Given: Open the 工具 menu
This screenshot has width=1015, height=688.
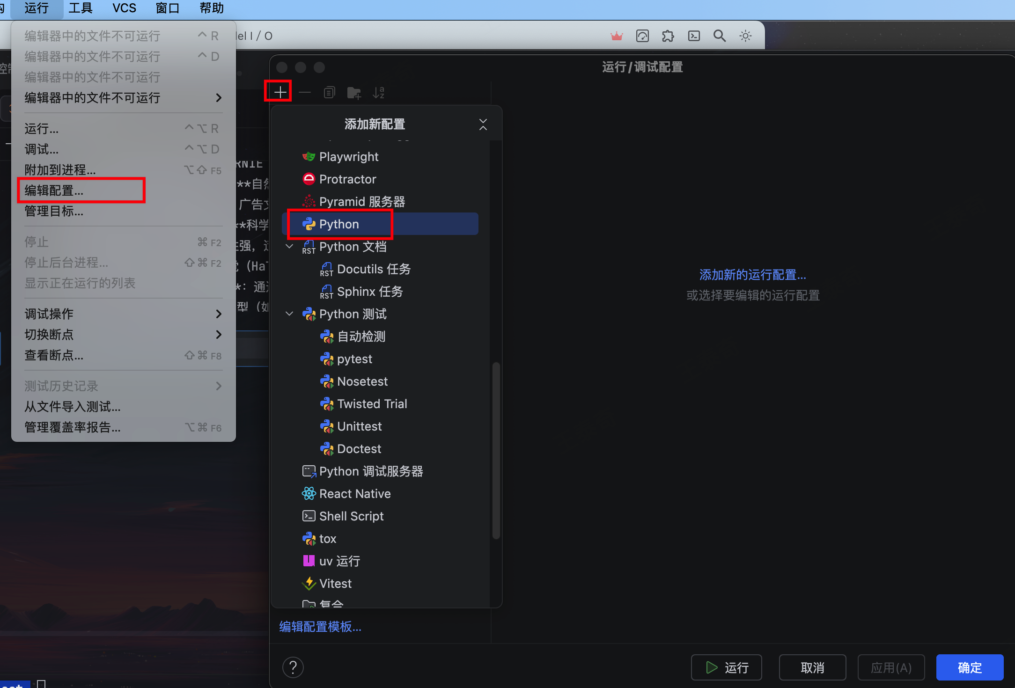Looking at the screenshot, I should [81, 8].
